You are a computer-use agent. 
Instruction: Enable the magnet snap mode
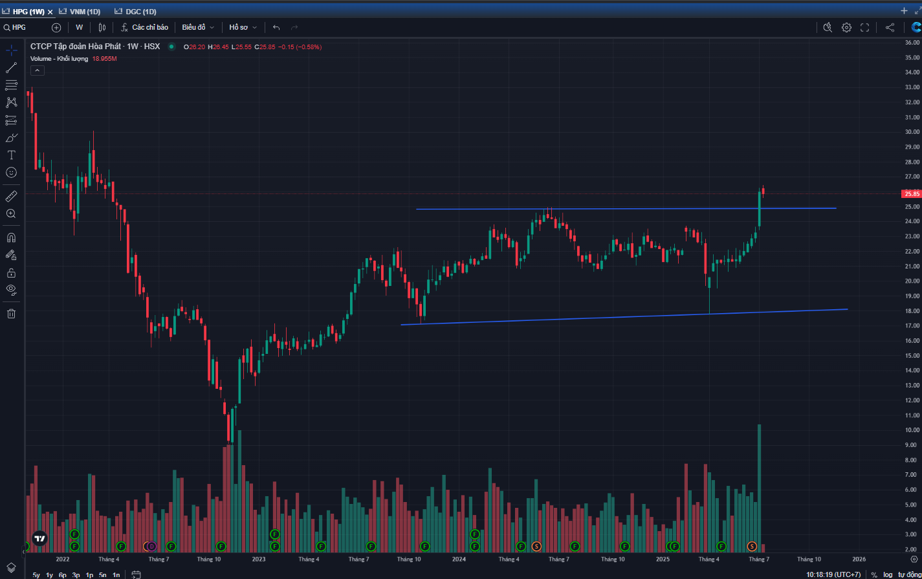click(x=11, y=237)
